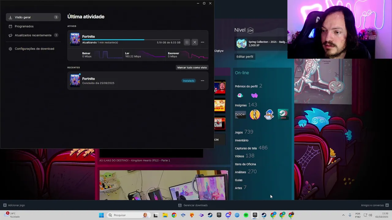Open three-dot menu for installed Fortnite
This screenshot has width=392, height=220.
coord(202,81)
